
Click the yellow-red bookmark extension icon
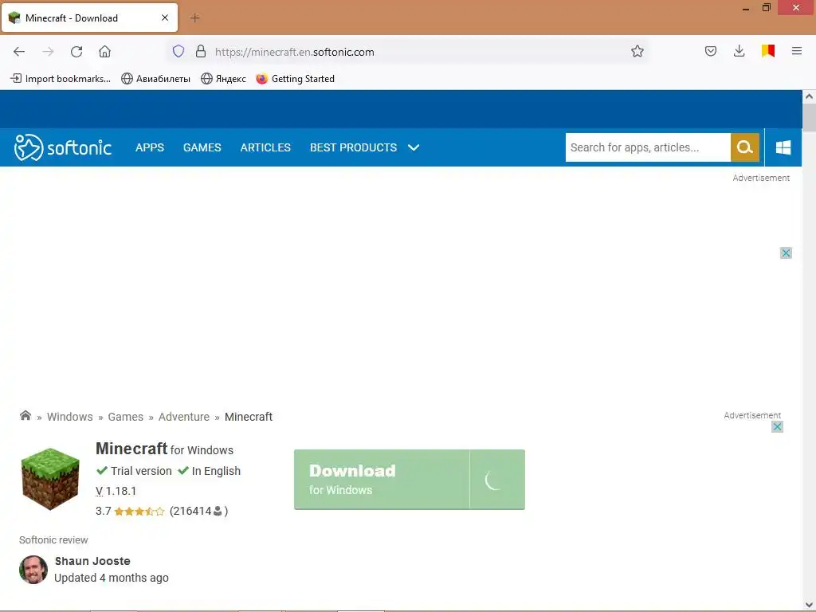[767, 51]
